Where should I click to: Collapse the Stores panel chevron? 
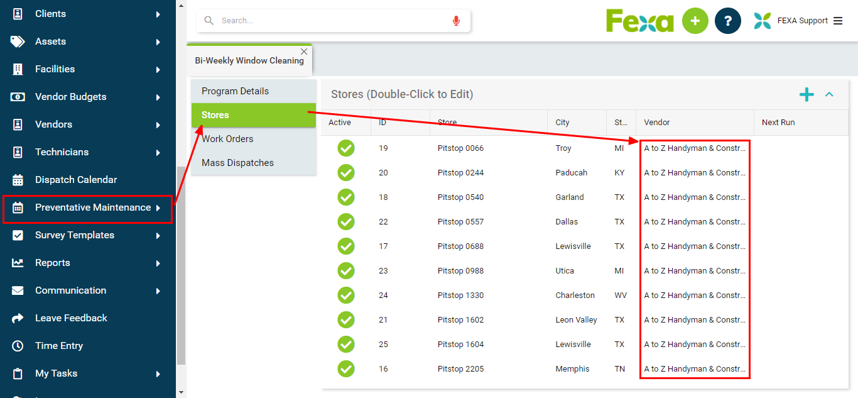[829, 94]
